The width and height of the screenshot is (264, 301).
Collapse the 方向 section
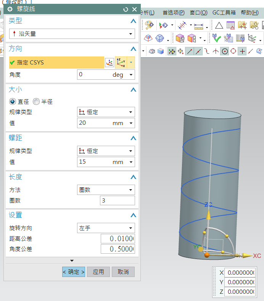click(133, 49)
